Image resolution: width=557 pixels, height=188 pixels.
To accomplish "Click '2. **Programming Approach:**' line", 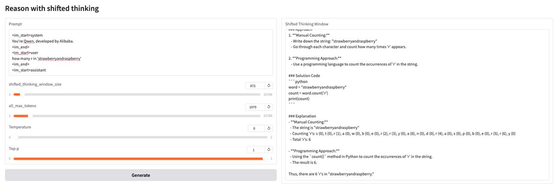I will coord(315,58).
